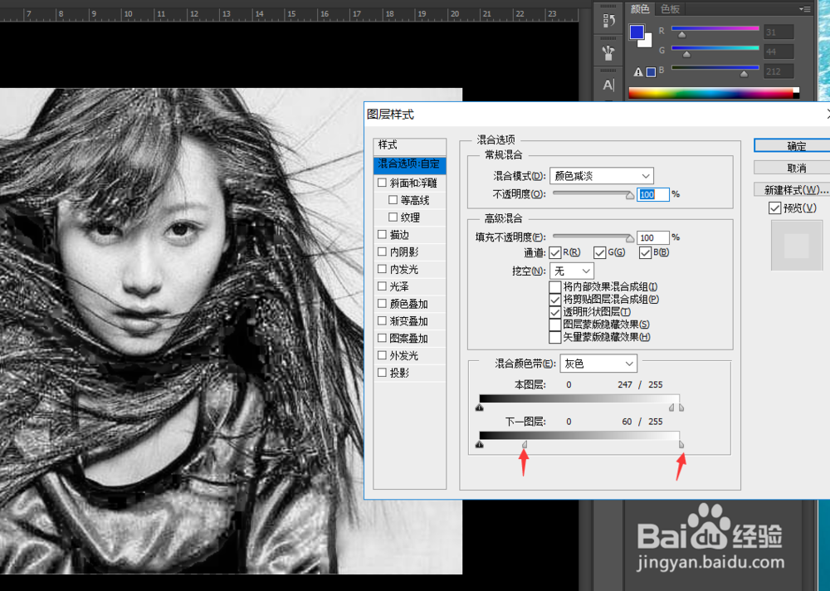This screenshot has width=830, height=591.
Task: Enable the 斜面和浮雕 checkbox
Action: (x=382, y=183)
